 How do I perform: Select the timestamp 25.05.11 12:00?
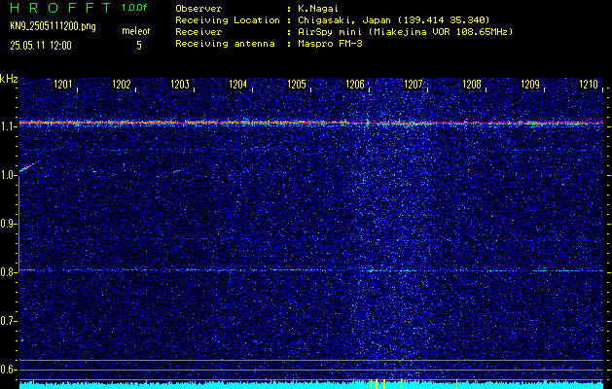tap(41, 46)
